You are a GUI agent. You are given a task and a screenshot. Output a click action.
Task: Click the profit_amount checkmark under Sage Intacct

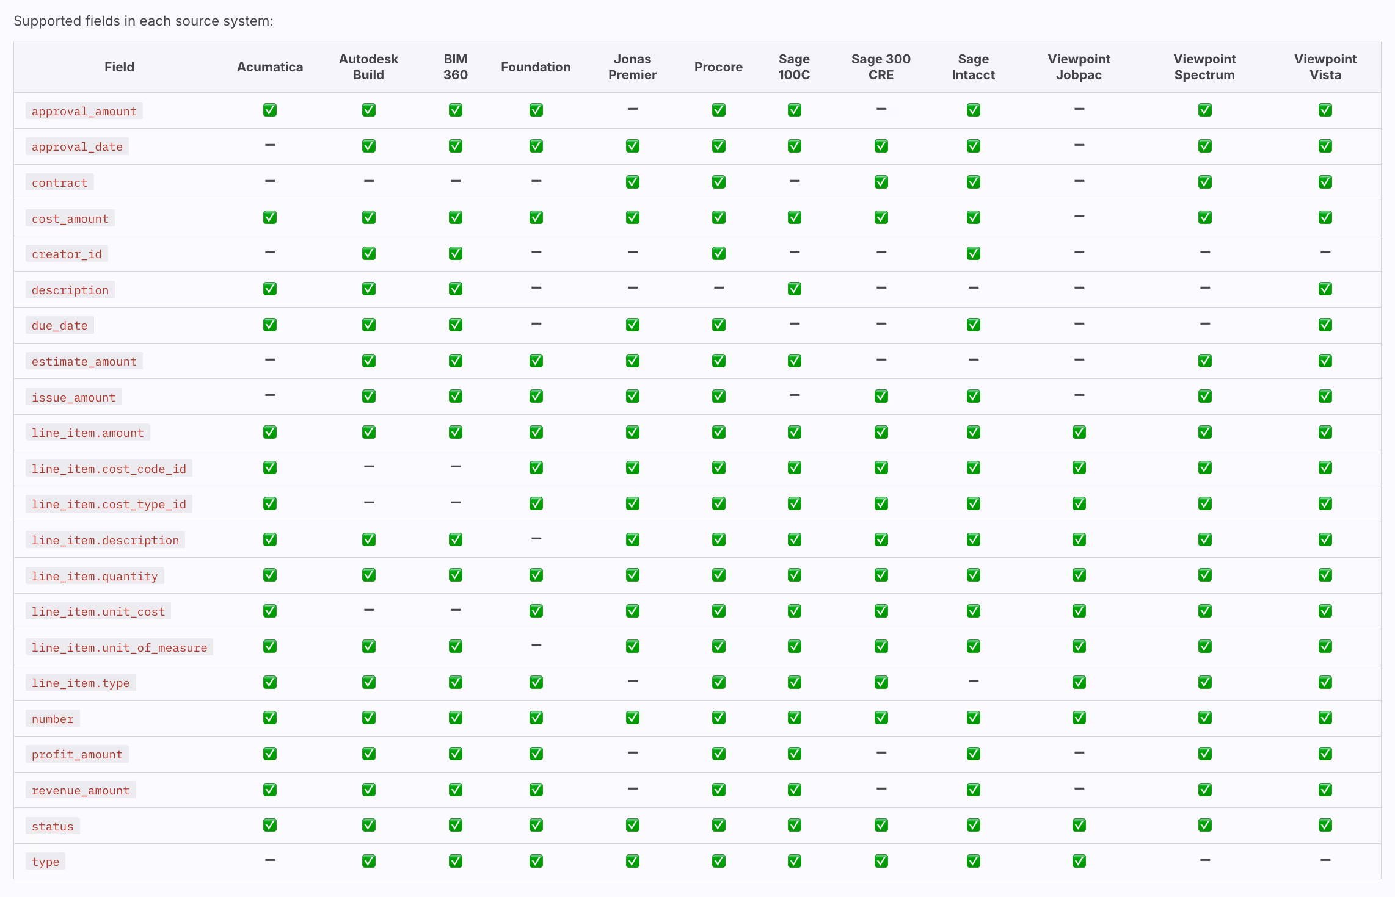[x=974, y=754]
